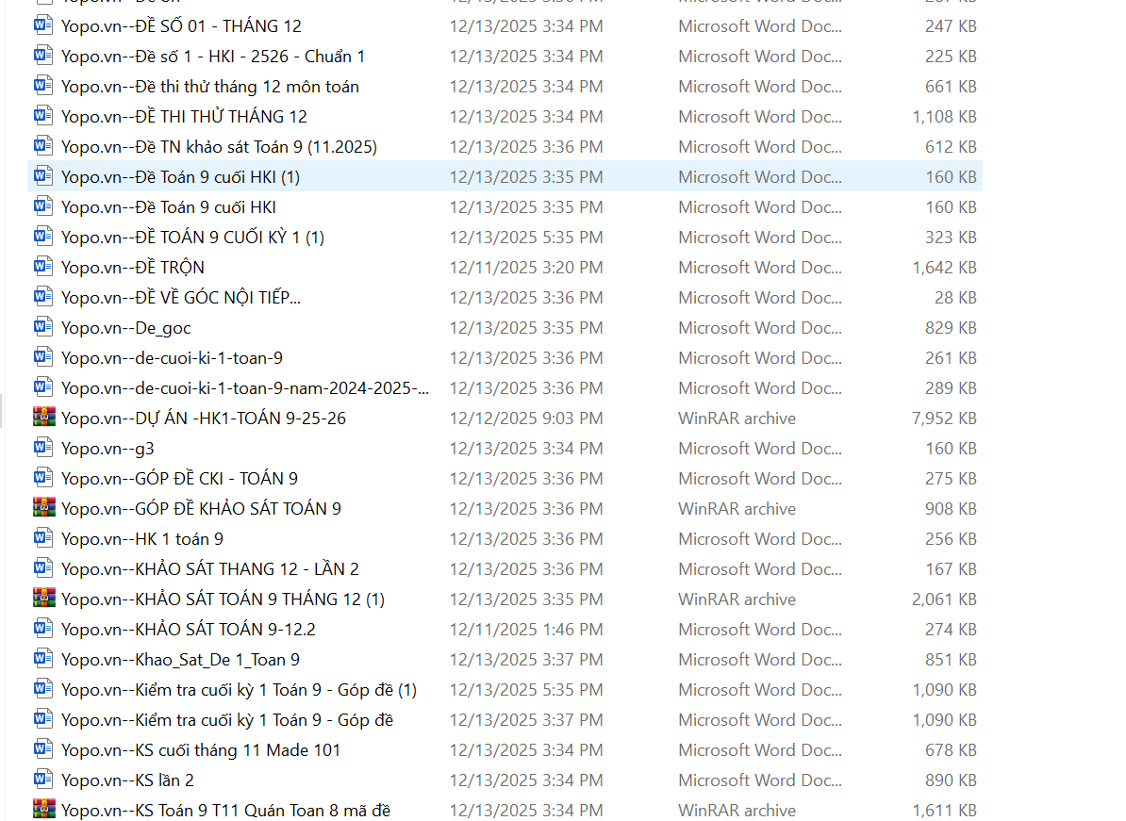Select the Word icon for KS lần 2
The width and height of the screenshot is (1126, 821).
coord(43,780)
